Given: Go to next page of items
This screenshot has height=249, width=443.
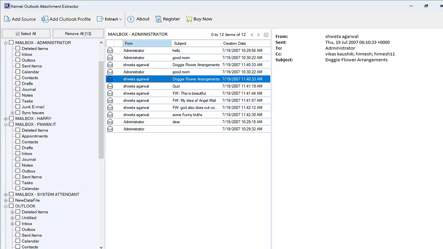Looking at the screenshot, I should [x=258, y=35].
